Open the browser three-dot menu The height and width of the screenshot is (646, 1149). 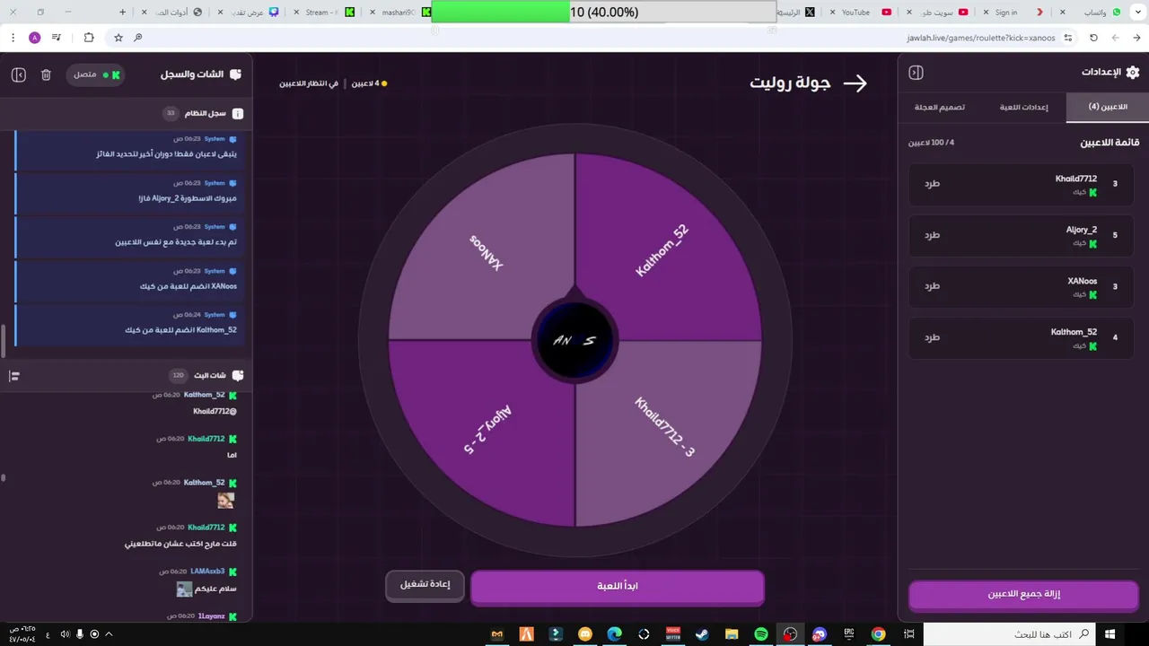click(x=13, y=38)
